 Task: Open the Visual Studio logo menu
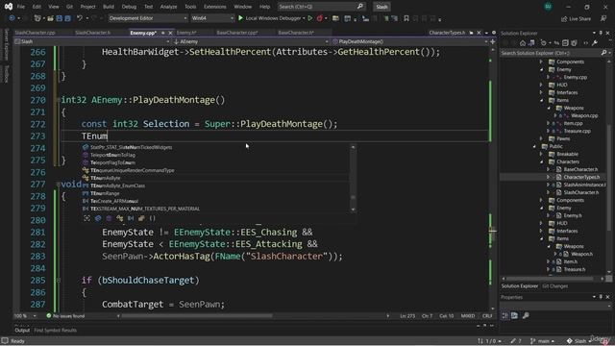point(9,7)
